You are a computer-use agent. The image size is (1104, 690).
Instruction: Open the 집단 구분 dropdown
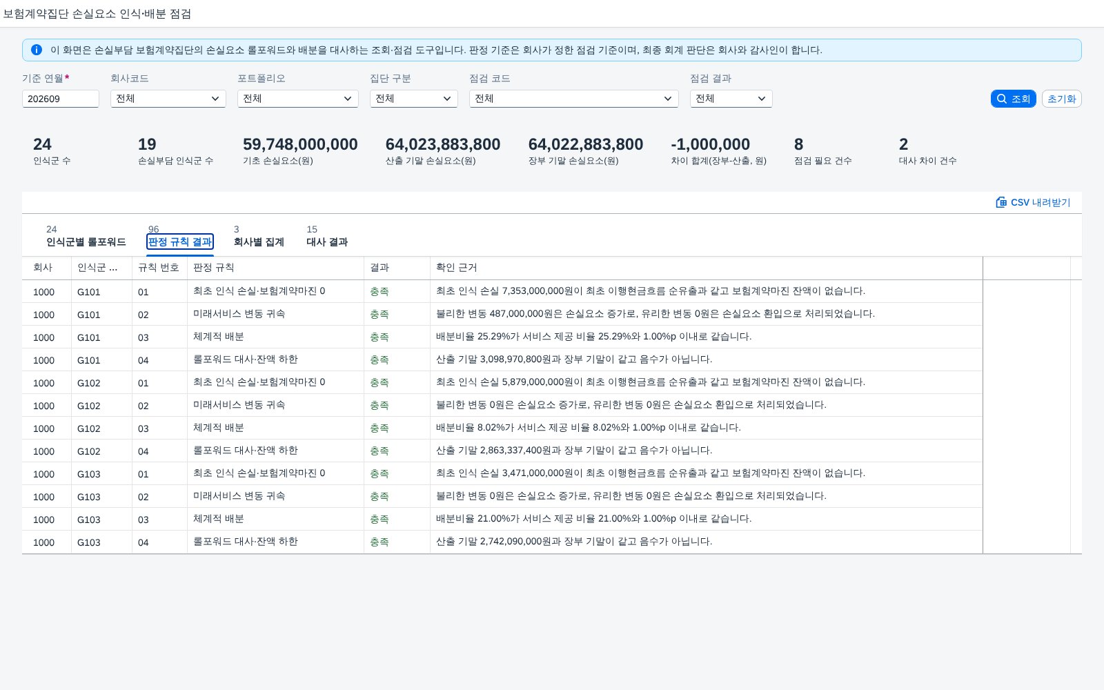tap(414, 99)
